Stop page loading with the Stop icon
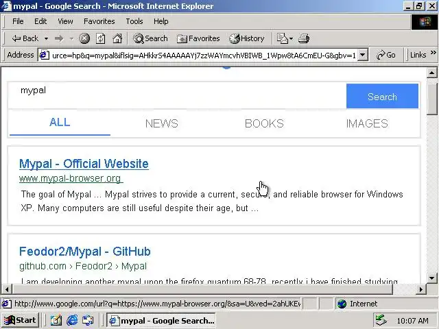 84,38
